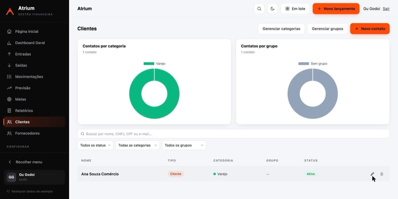Click the Gu Godoi name in header
The image size is (398, 199).
pyautogui.click(x=371, y=9)
